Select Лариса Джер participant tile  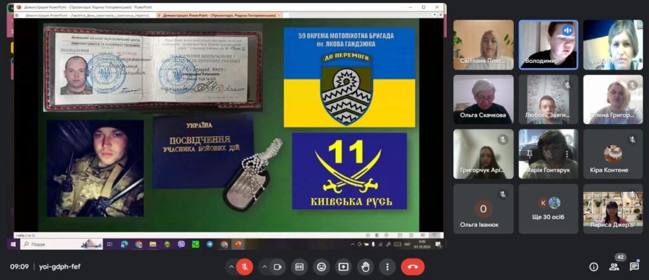tap(613, 209)
